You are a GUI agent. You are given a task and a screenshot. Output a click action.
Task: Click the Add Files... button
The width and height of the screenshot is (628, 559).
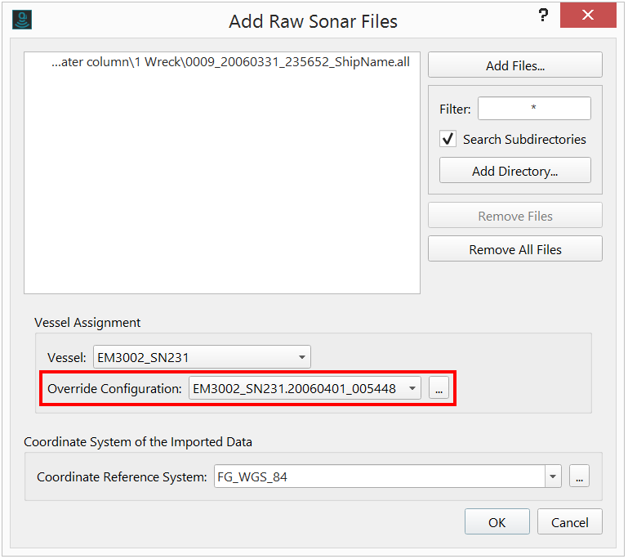coord(514,65)
